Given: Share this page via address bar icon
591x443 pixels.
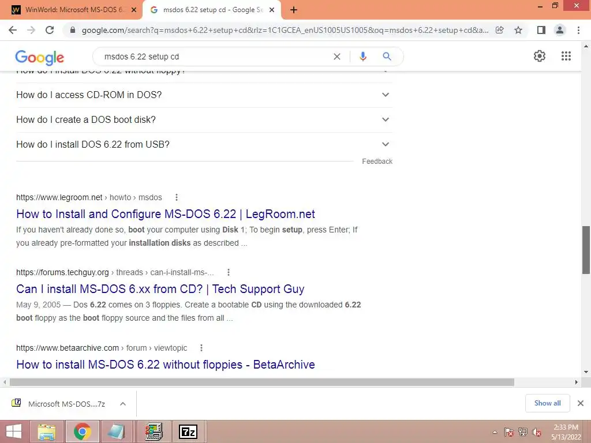Looking at the screenshot, I should pyautogui.click(x=500, y=30).
